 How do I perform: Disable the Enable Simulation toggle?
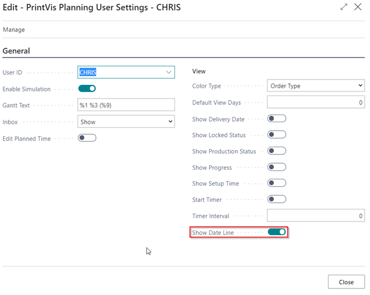[87, 88]
